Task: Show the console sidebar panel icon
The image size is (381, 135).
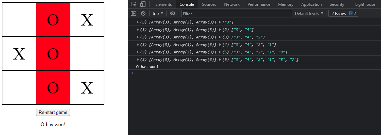Action: click(133, 13)
